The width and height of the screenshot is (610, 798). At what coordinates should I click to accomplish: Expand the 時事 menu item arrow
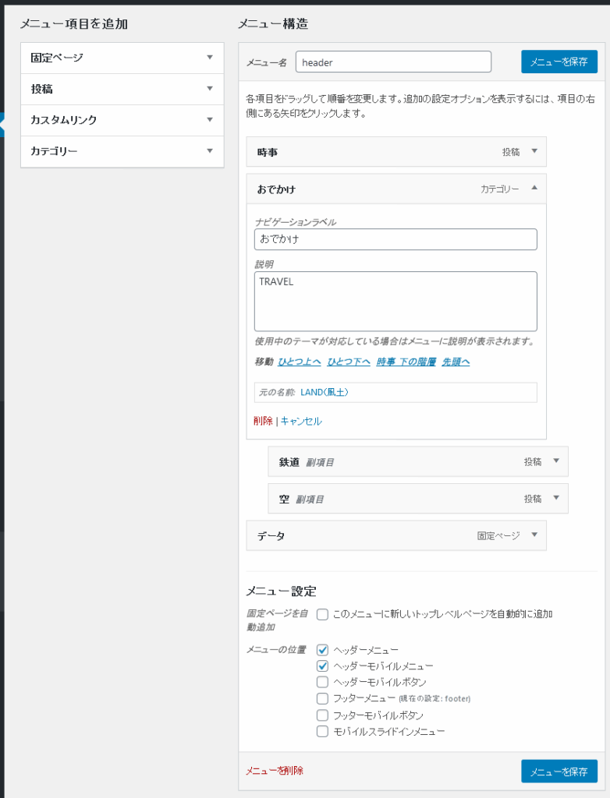click(534, 151)
